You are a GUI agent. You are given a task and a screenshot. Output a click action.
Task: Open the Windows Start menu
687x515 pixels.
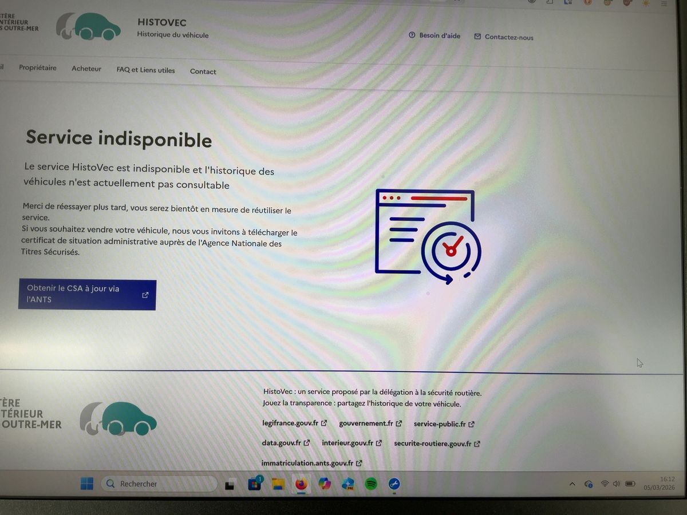pyautogui.click(x=86, y=484)
